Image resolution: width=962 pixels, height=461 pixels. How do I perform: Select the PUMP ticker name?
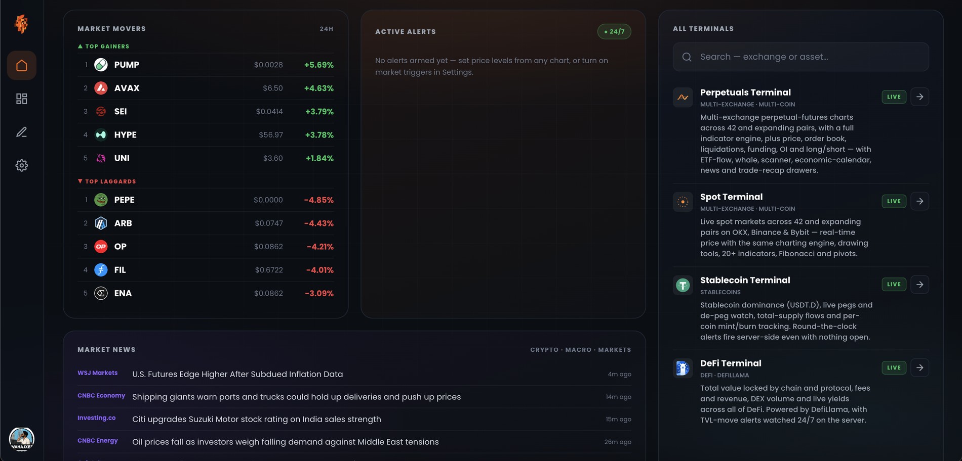(127, 65)
